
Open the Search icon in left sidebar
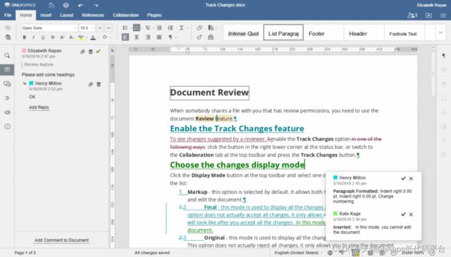click(x=7, y=55)
